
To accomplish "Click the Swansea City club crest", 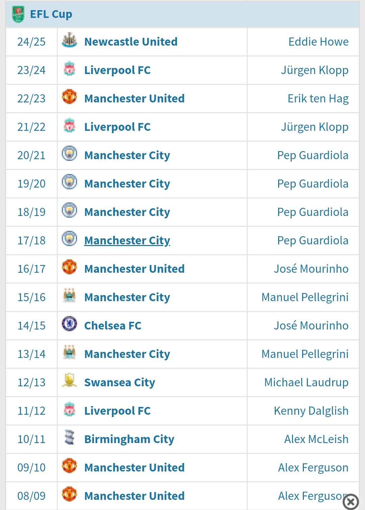I will pyautogui.click(x=70, y=381).
